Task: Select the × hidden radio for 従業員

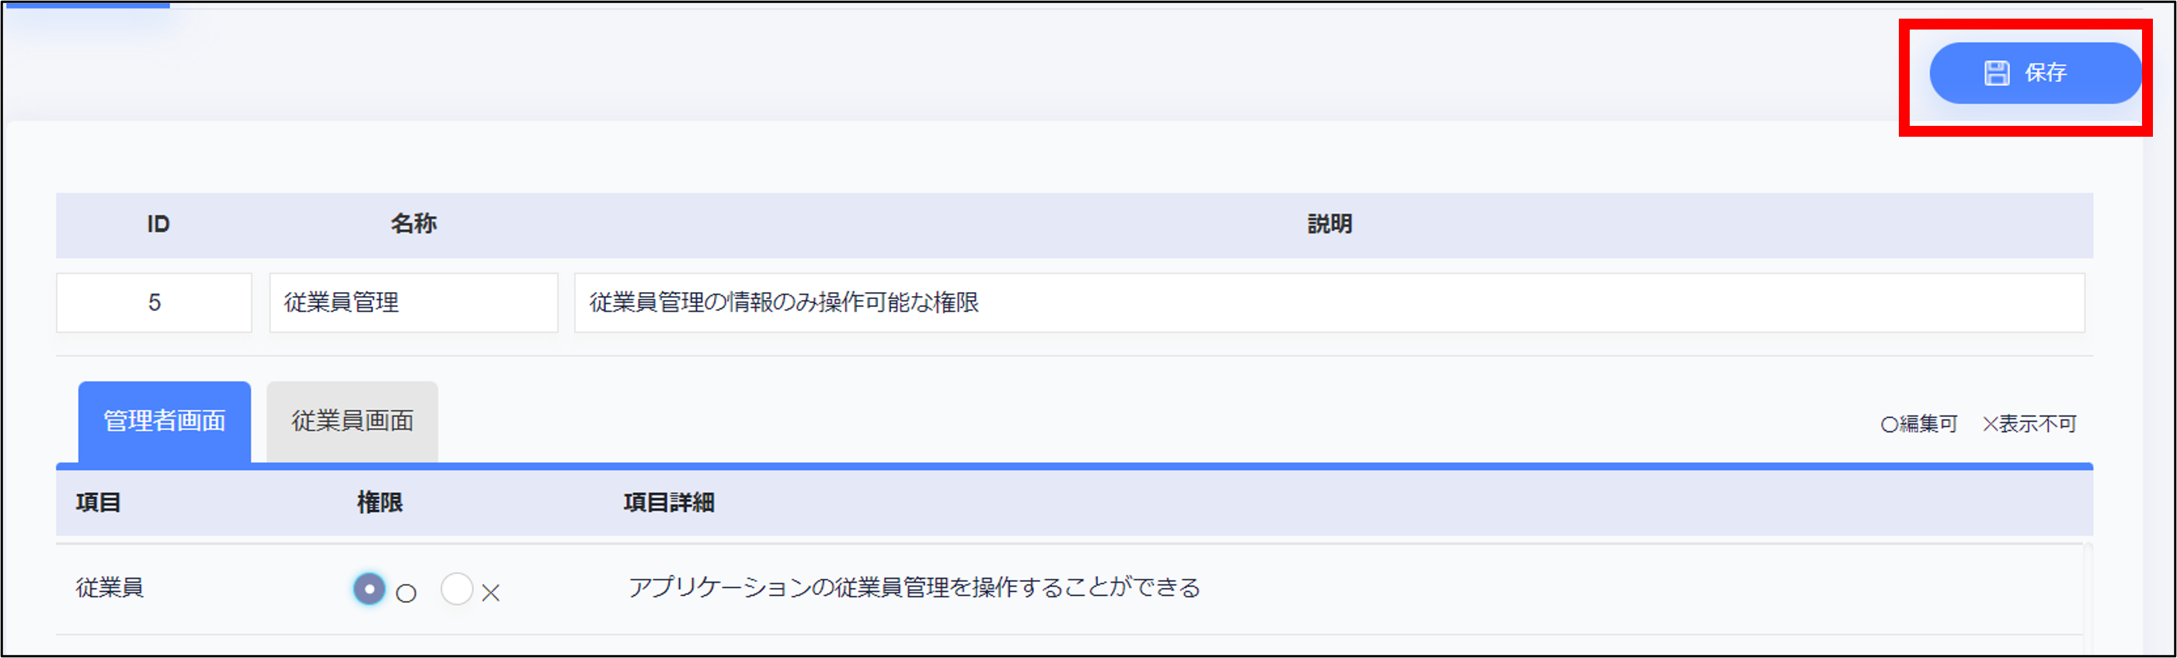Action: click(457, 589)
